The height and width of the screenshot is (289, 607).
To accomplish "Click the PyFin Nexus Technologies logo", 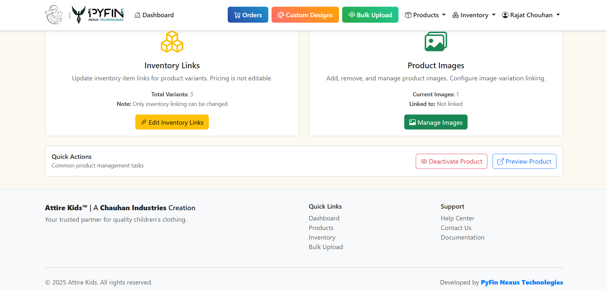I will coord(98,15).
